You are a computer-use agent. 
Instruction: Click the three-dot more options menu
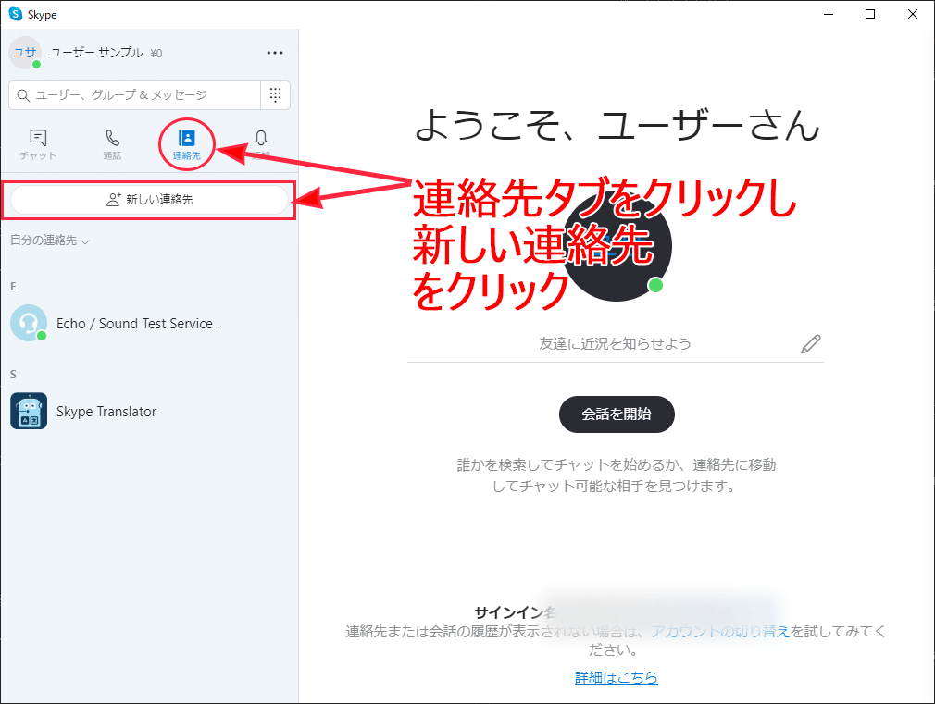coord(274,53)
